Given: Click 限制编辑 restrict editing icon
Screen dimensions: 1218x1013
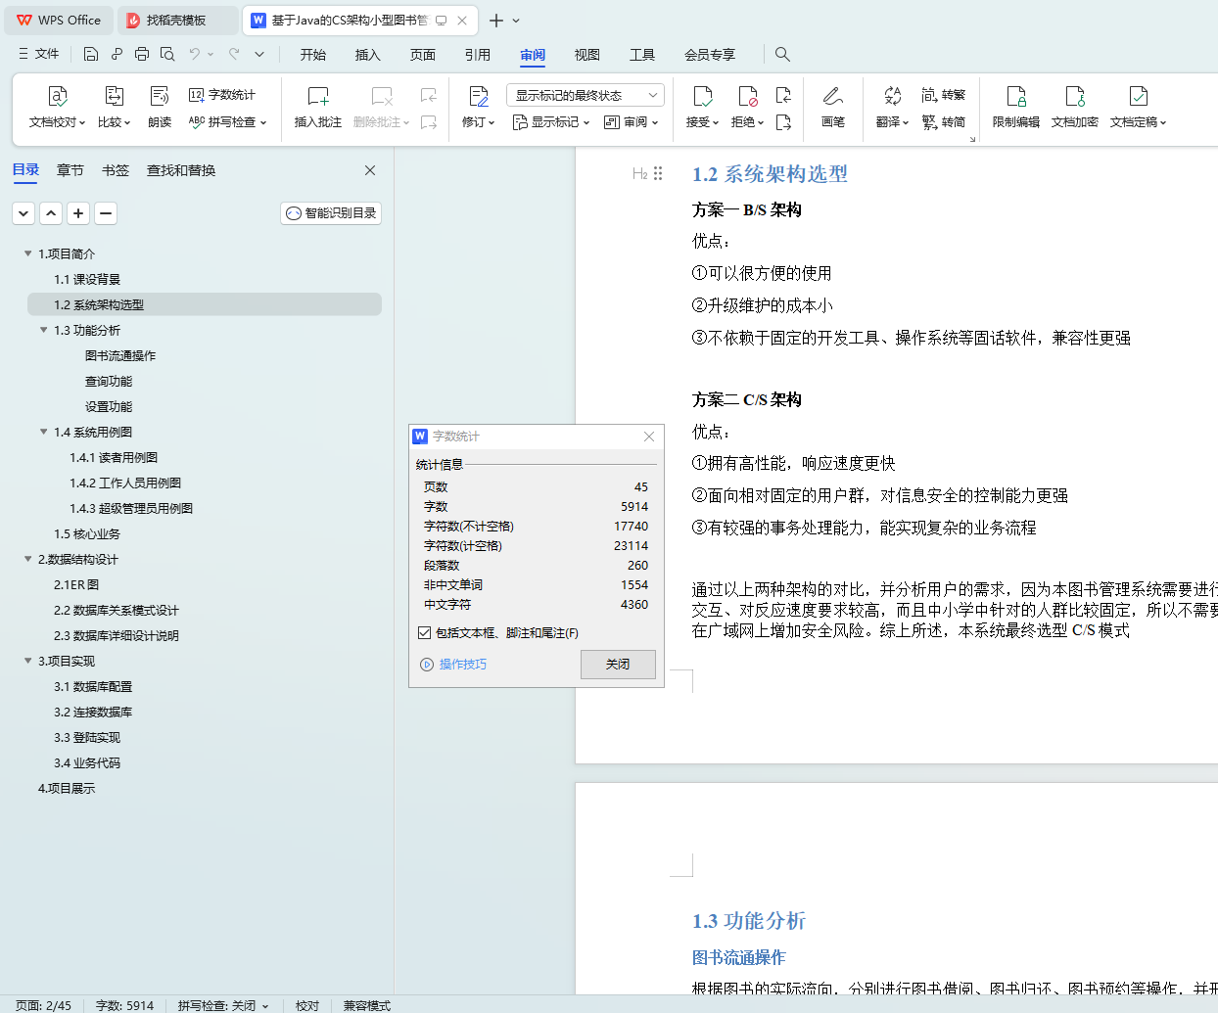Looking at the screenshot, I should click(x=1016, y=108).
